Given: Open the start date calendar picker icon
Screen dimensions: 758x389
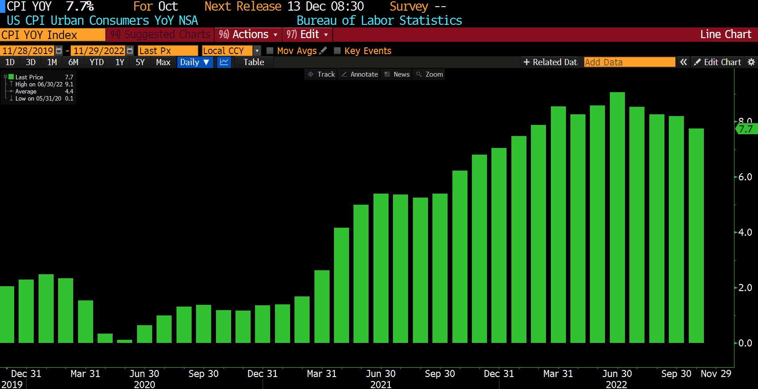Looking at the screenshot, I should pyautogui.click(x=59, y=51).
